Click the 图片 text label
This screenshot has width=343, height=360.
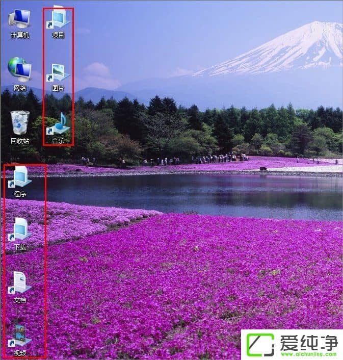click(x=58, y=88)
